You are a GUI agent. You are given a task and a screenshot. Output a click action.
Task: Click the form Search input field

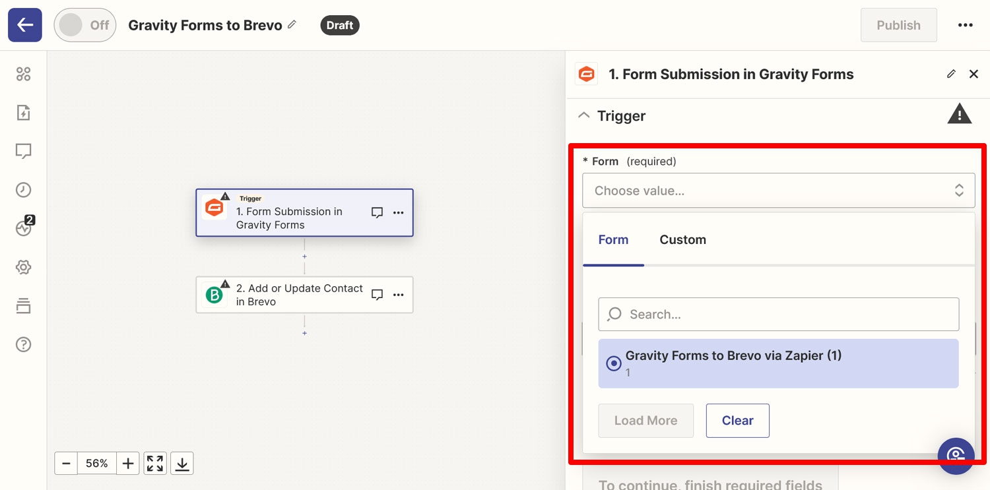point(778,315)
